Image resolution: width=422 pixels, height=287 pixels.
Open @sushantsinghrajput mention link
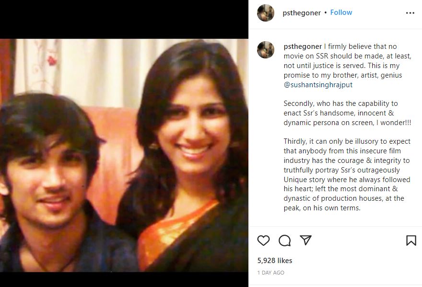pyautogui.click(x=318, y=84)
